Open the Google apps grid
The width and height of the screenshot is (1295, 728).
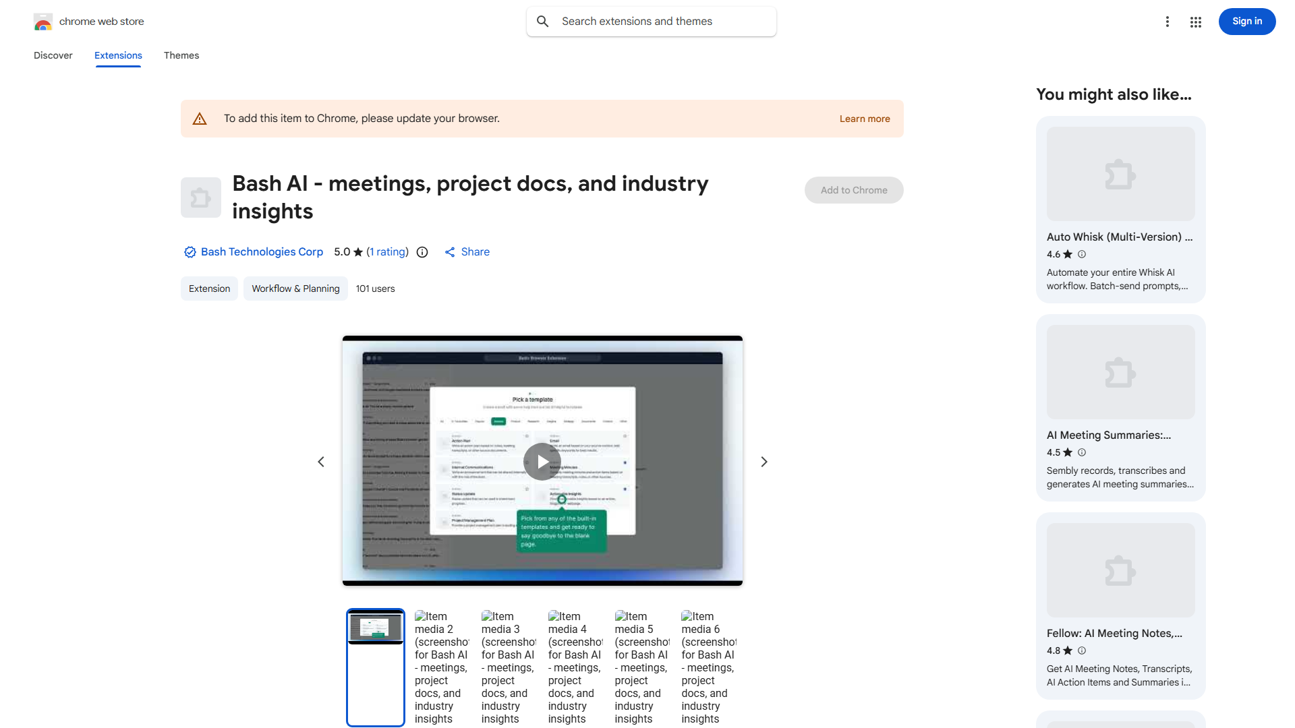point(1196,22)
